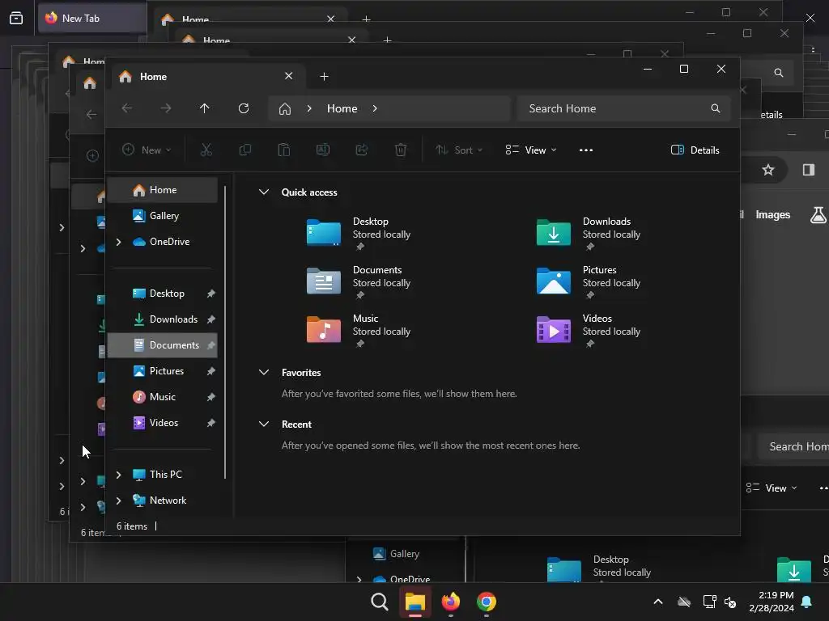Click the home icon in address bar
Image resolution: width=829 pixels, height=621 pixels.
[285, 109]
